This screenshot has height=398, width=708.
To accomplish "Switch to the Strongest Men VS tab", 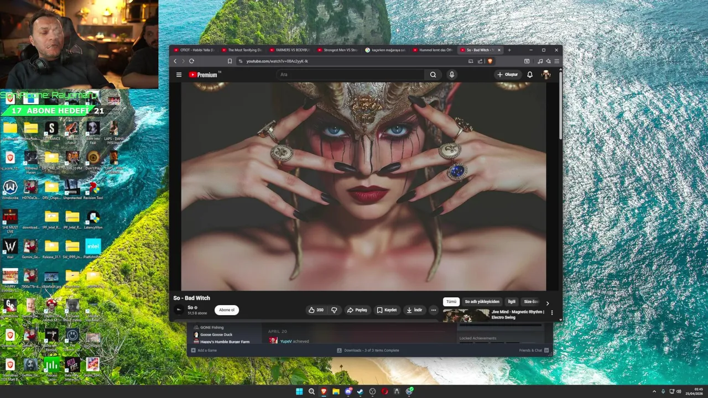I will point(337,50).
